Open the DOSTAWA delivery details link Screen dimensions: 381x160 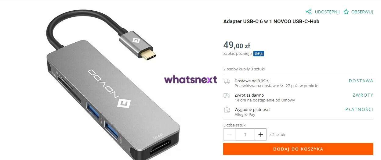(x=361, y=81)
